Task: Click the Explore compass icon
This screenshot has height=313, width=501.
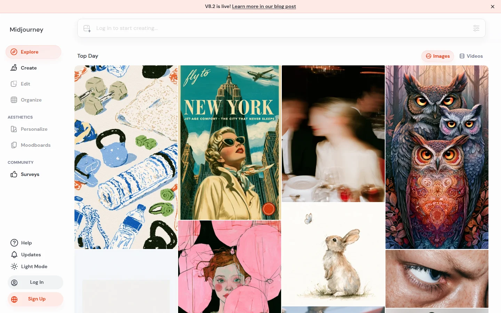Action: click(x=14, y=52)
